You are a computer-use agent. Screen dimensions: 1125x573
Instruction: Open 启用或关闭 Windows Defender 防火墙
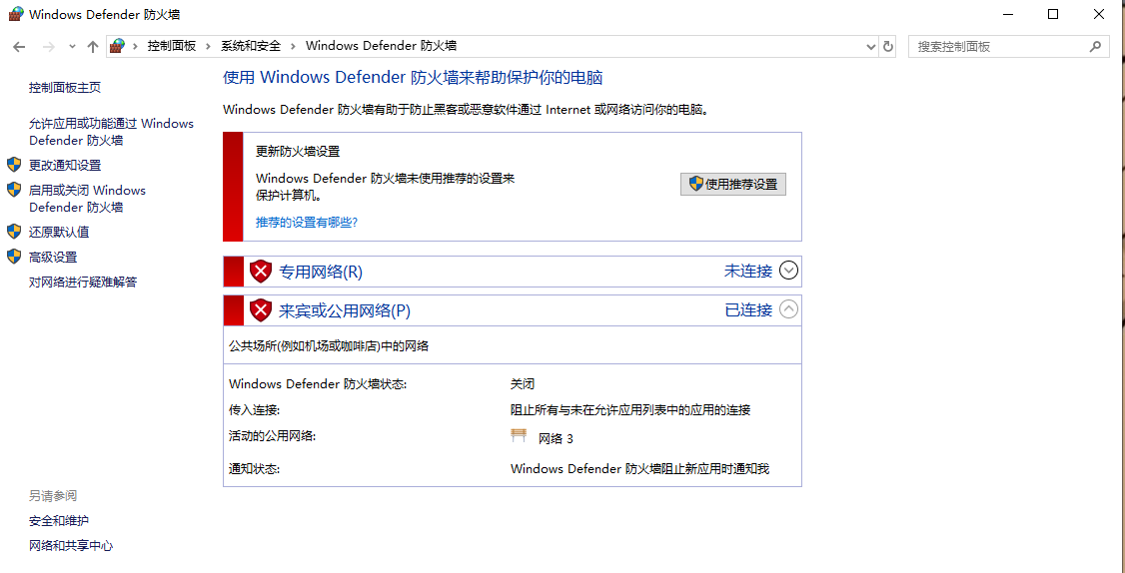tap(87, 199)
